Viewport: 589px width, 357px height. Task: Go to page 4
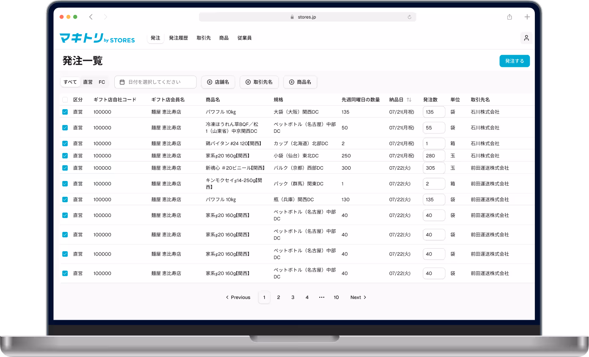pos(307,297)
